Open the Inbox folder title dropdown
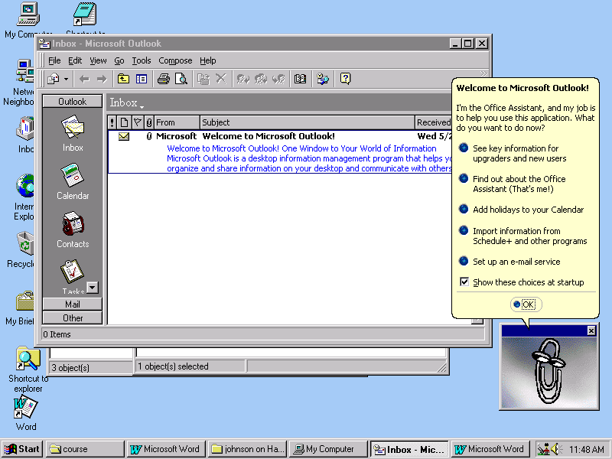This screenshot has height=459, width=612. click(x=126, y=103)
